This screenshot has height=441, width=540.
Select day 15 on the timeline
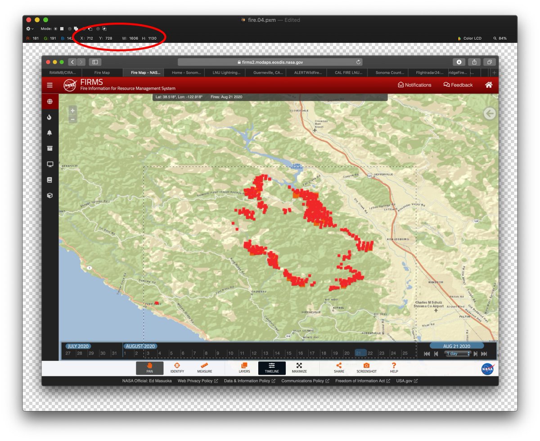[288, 353]
